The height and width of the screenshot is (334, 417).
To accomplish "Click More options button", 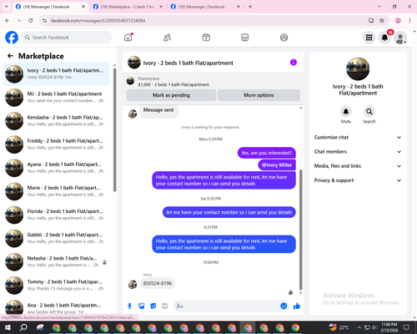I will point(259,95).
